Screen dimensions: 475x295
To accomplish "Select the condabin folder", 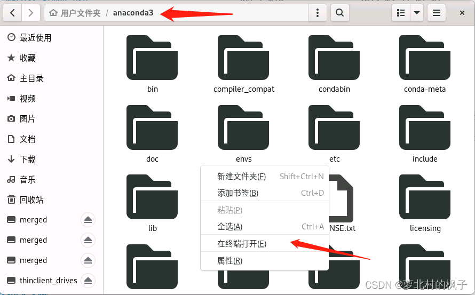I will point(334,64).
